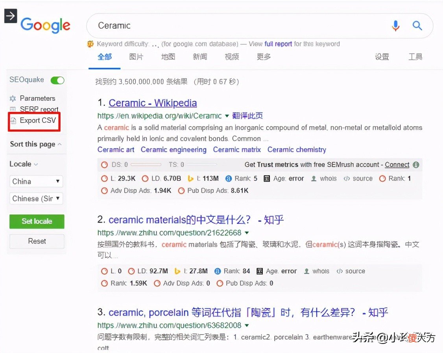The width and height of the screenshot is (443, 353).
Task: Click Wikipedia result's source code icon
Action: pyautogui.click(x=347, y=178)
